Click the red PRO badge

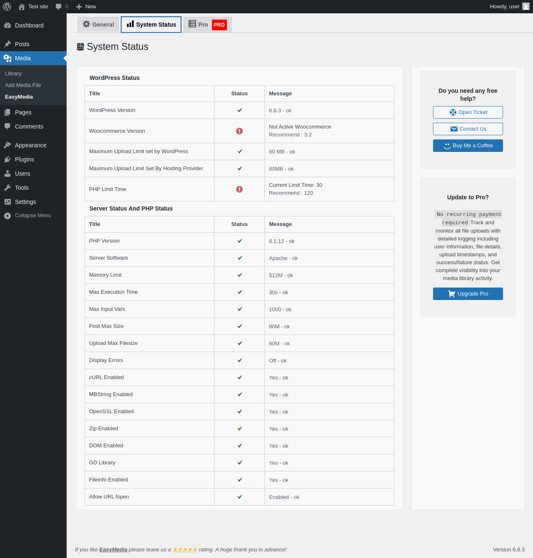click(219, 25)
